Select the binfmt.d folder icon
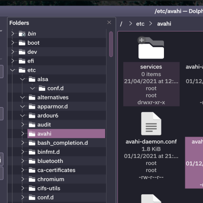 [32, 152]
